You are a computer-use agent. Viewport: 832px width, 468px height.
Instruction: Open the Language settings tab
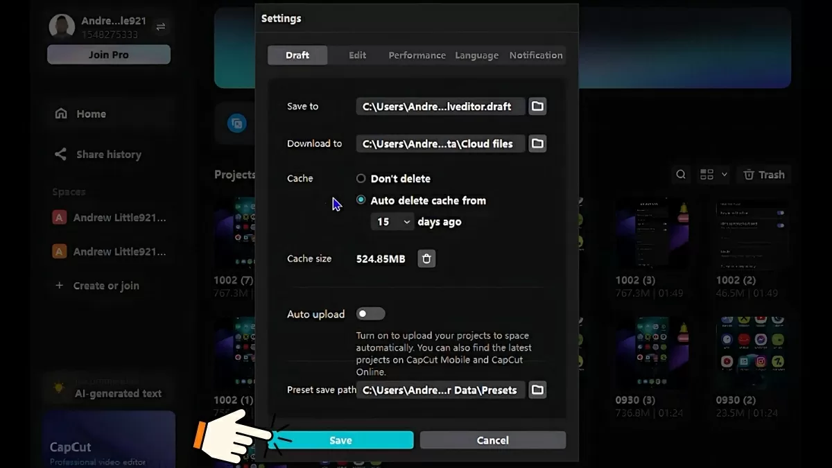pyautogui.click(x=476, y=55)
